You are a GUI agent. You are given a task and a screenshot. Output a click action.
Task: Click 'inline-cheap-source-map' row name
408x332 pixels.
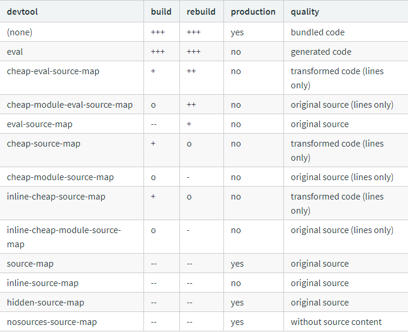56,197
